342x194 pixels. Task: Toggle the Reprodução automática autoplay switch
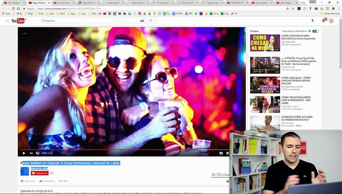click(316, 31)
